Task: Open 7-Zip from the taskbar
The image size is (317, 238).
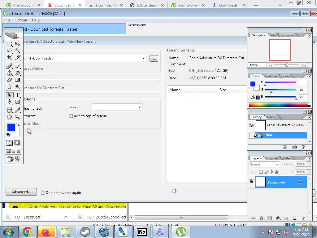Action: [x=142, y=232]
